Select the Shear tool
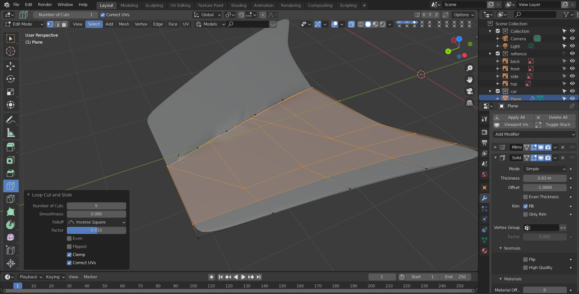Viewport: 579px width, 294px height. point(11,250)
